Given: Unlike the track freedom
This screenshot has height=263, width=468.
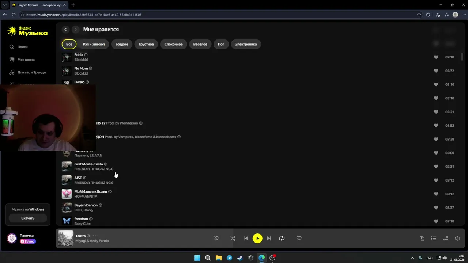Looking at the screenshot, I should click(x=436, y=221).
